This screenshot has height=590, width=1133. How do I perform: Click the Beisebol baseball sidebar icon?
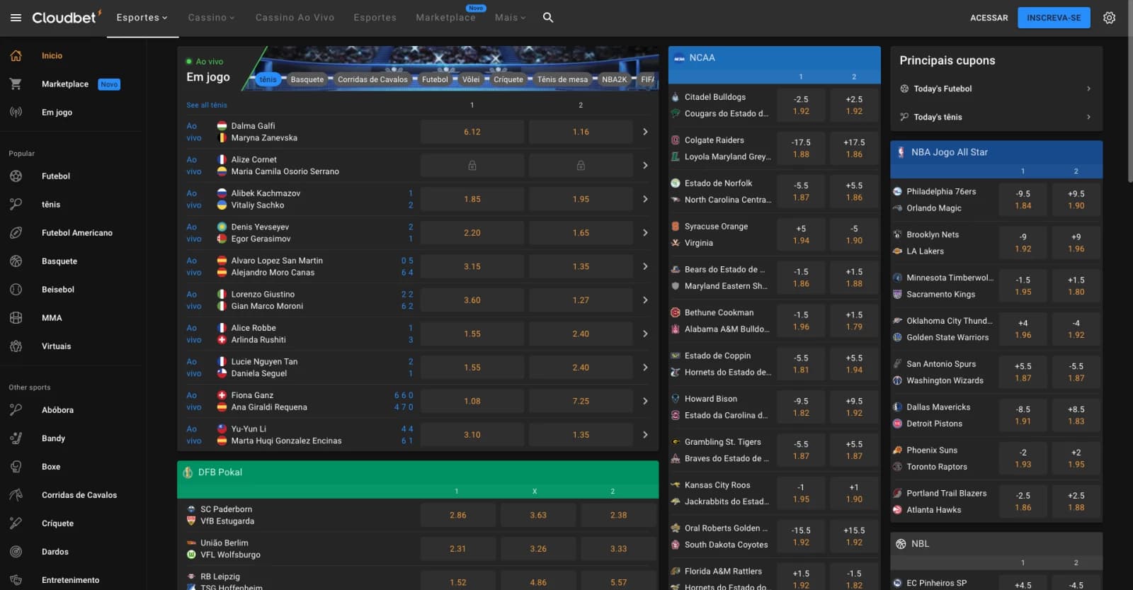16,289
